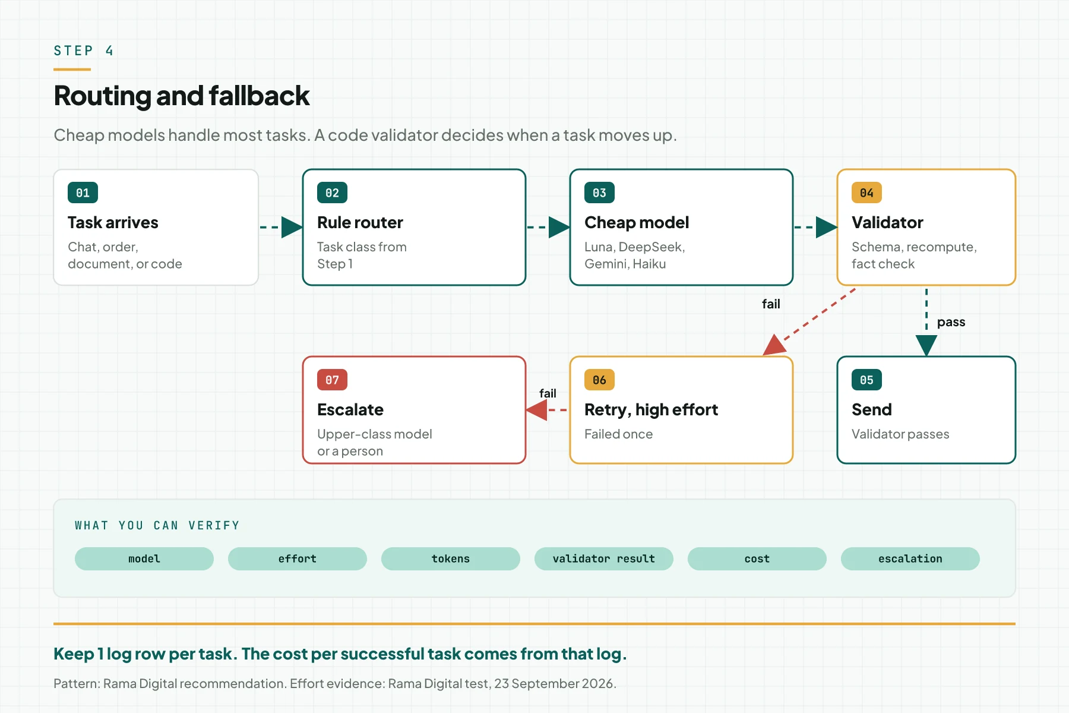The width and height of the screenshot is (1069, 713).
Task: Select the model pill
Action: [144, 559]
